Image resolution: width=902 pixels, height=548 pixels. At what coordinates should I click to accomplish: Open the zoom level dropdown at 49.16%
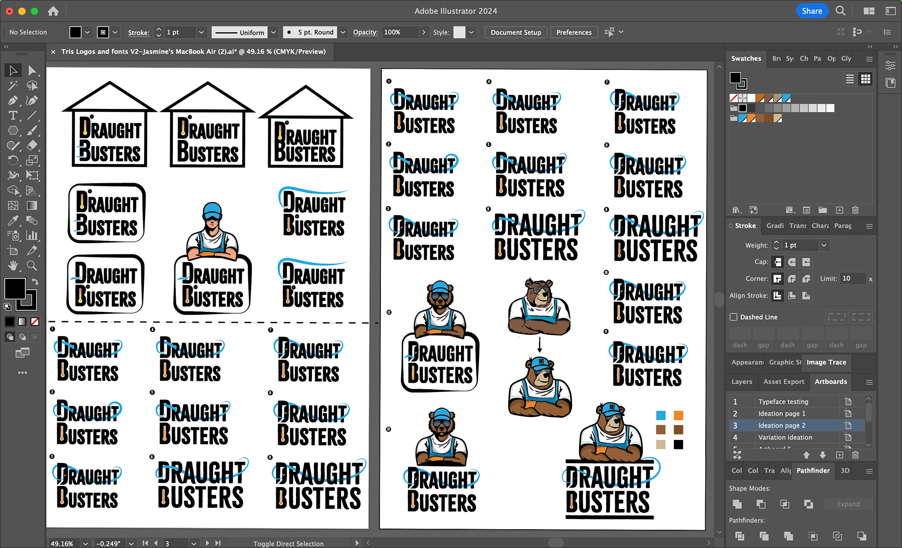click(x=85, y=543)
